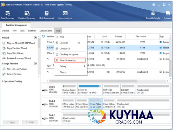Choose Checking for update
The height and width of the screenshot is (132, 177).
tap(71, 55)
